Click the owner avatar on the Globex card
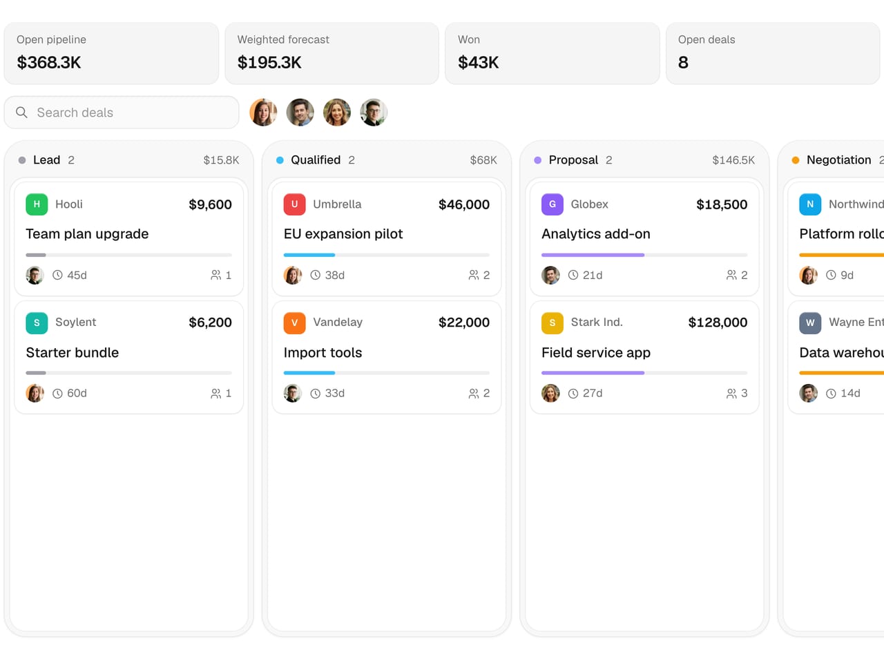This screenshot has width=884, height=663. click(x=550, y=275)
